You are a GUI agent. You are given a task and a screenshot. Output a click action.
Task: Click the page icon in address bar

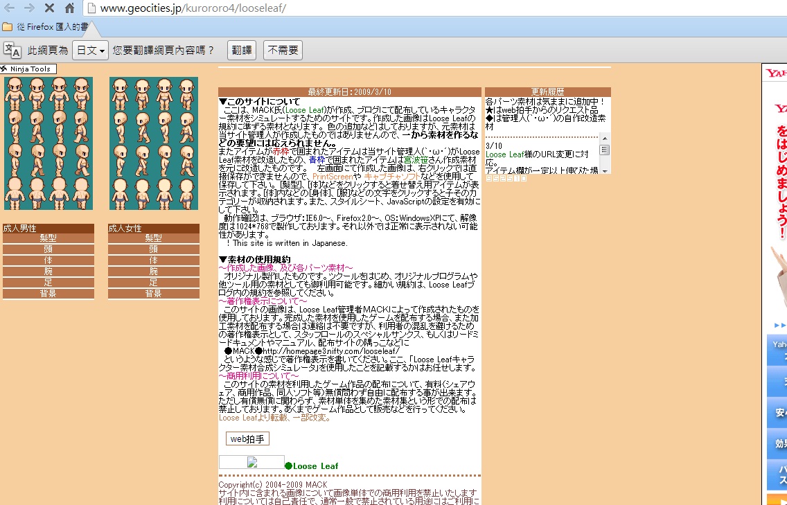91,8
